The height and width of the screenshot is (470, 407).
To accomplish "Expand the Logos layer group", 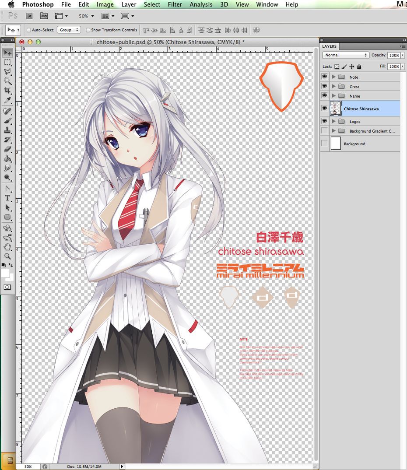I will pyautogui.click(x=334, y=121).
